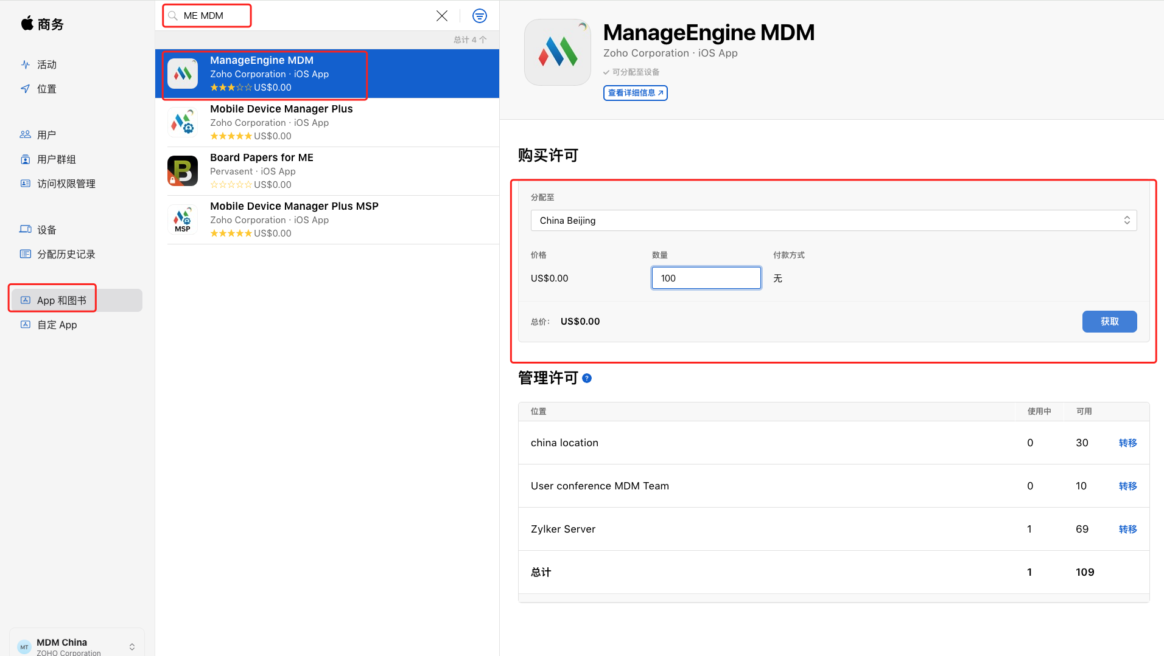
Task: Click china location row name
Action: (564, 443)
